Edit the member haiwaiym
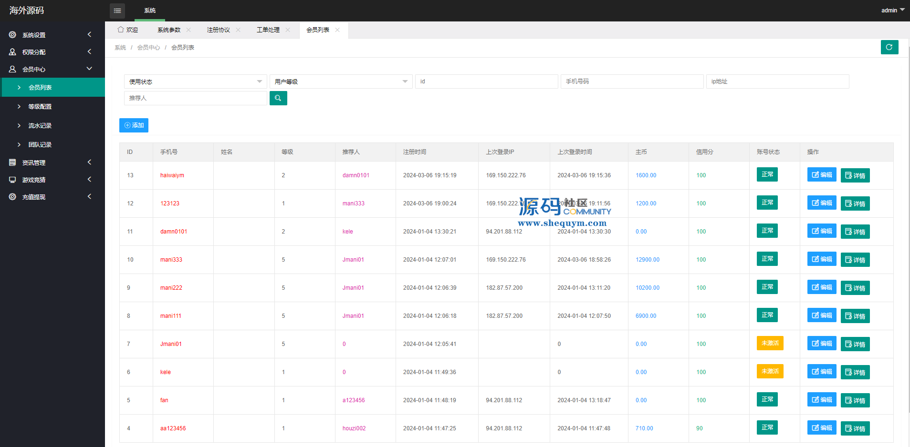 (822, 175)
